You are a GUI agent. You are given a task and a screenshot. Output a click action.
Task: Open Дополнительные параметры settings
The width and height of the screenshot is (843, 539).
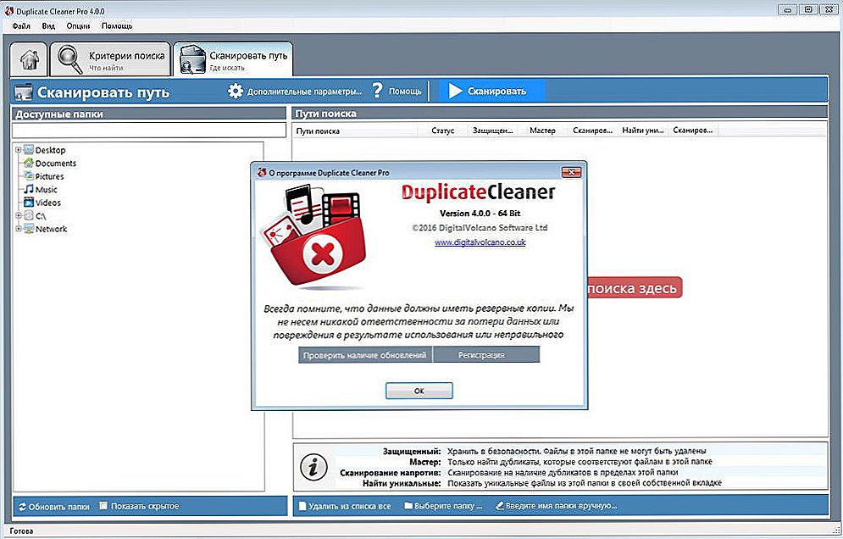[295, 91]
